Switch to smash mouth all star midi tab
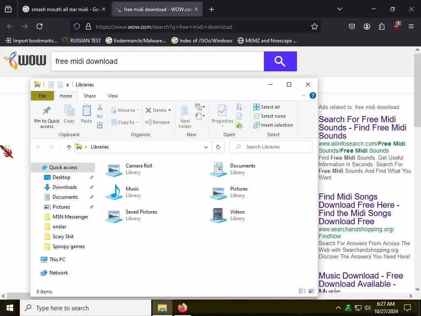Screen dimensions: 421x316 point(64,9)
